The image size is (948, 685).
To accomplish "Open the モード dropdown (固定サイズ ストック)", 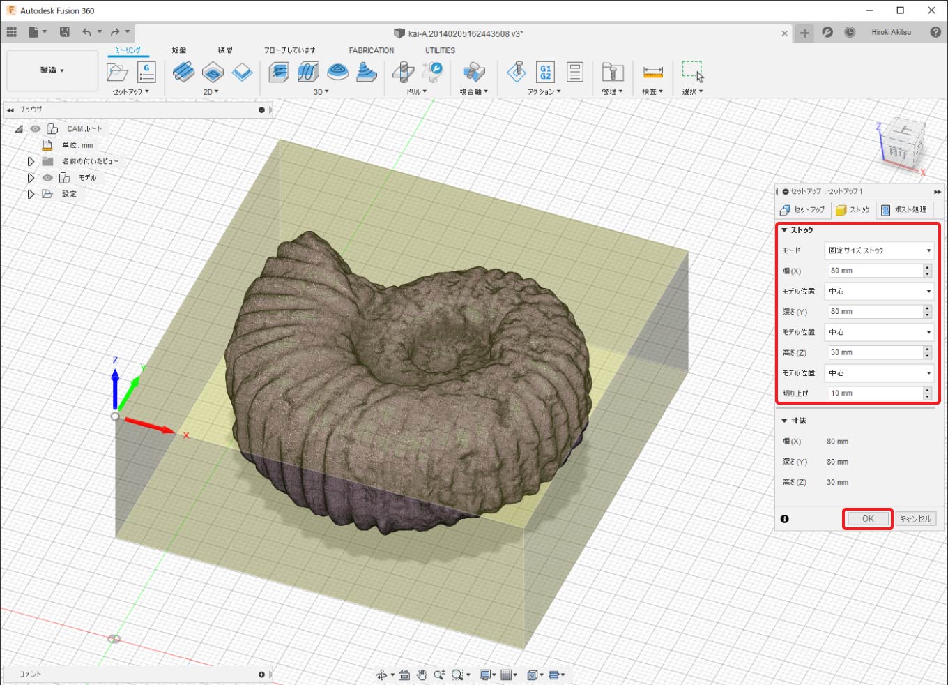I will coord(878,250).
